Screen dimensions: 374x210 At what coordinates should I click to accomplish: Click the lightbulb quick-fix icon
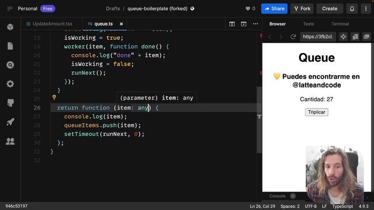click(x=54, y=97)
